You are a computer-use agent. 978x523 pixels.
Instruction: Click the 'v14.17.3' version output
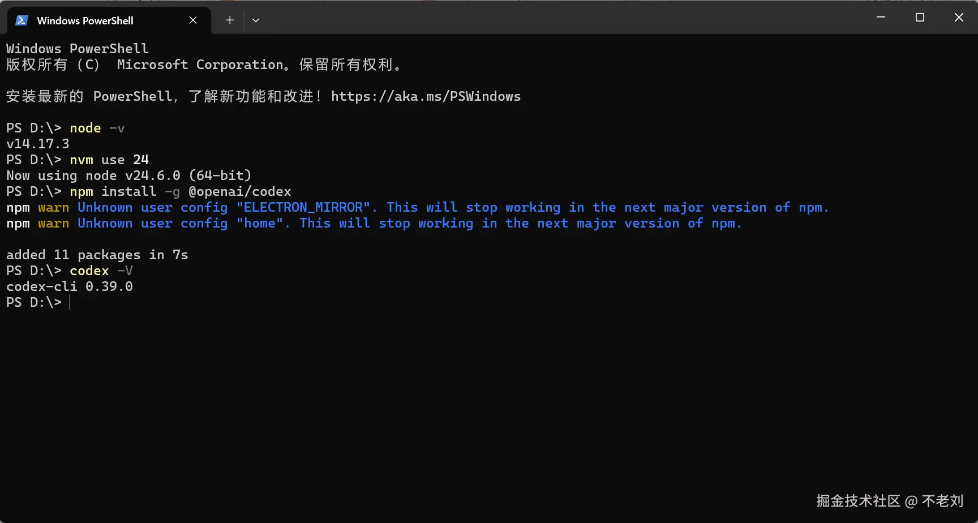pos(38,144)
